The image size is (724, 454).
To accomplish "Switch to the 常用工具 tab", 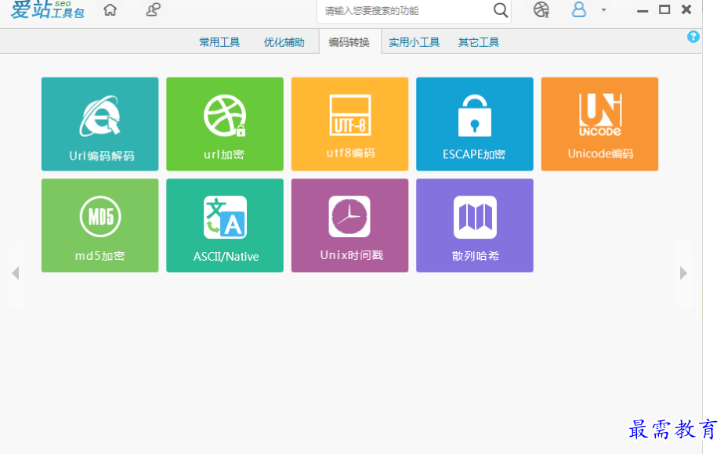I will coord(219,42).
